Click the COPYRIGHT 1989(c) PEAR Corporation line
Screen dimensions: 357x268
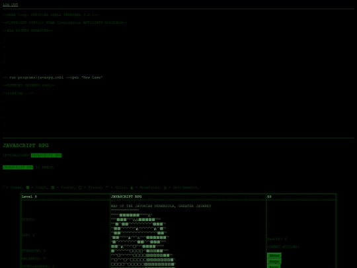(65, 22)
